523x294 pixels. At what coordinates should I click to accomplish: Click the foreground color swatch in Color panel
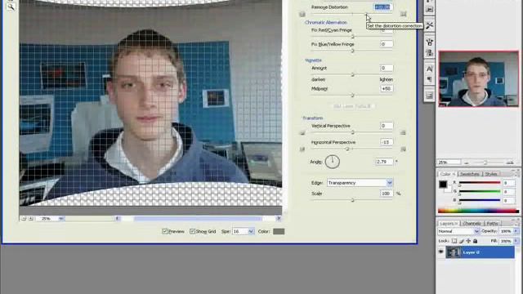[x=443, y=184]
